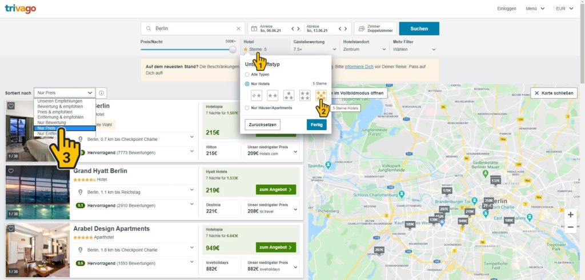
Task: Expand Unser niedrigster Preis 208€ lol.travel
Action: click(271, 208)
